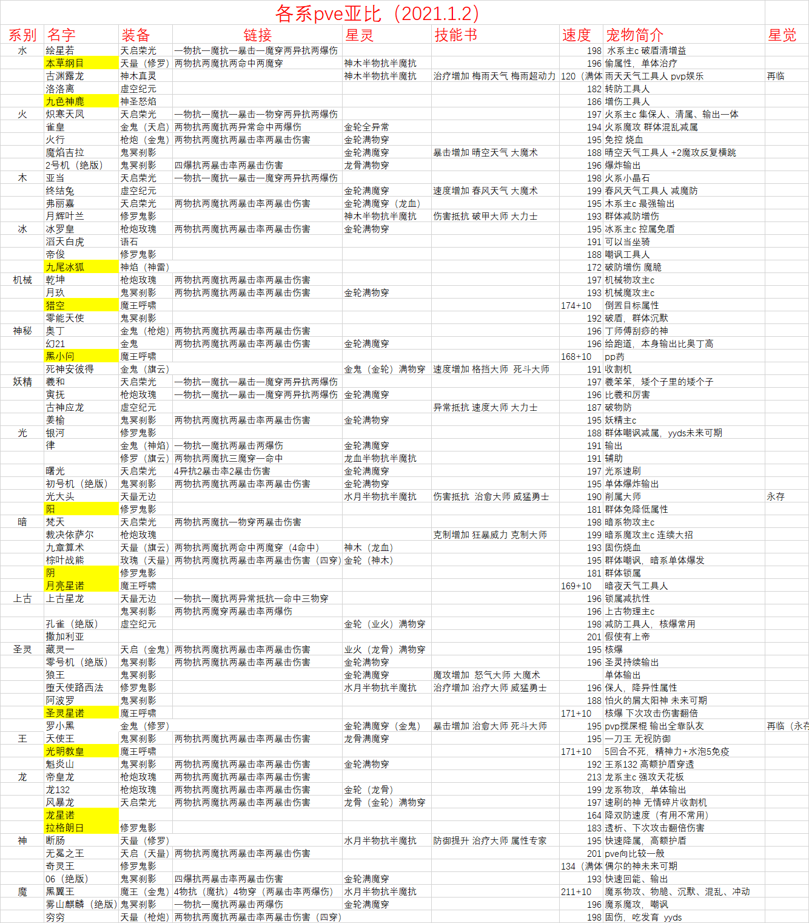
Task: Click the name cell 炽寒天凤
Action: pos(81,114)
